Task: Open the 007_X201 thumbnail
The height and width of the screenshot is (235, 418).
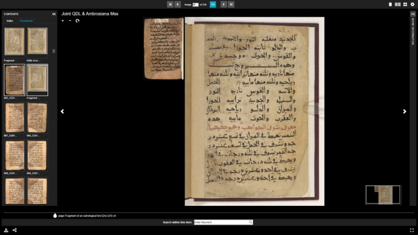Action: (15, 118)
